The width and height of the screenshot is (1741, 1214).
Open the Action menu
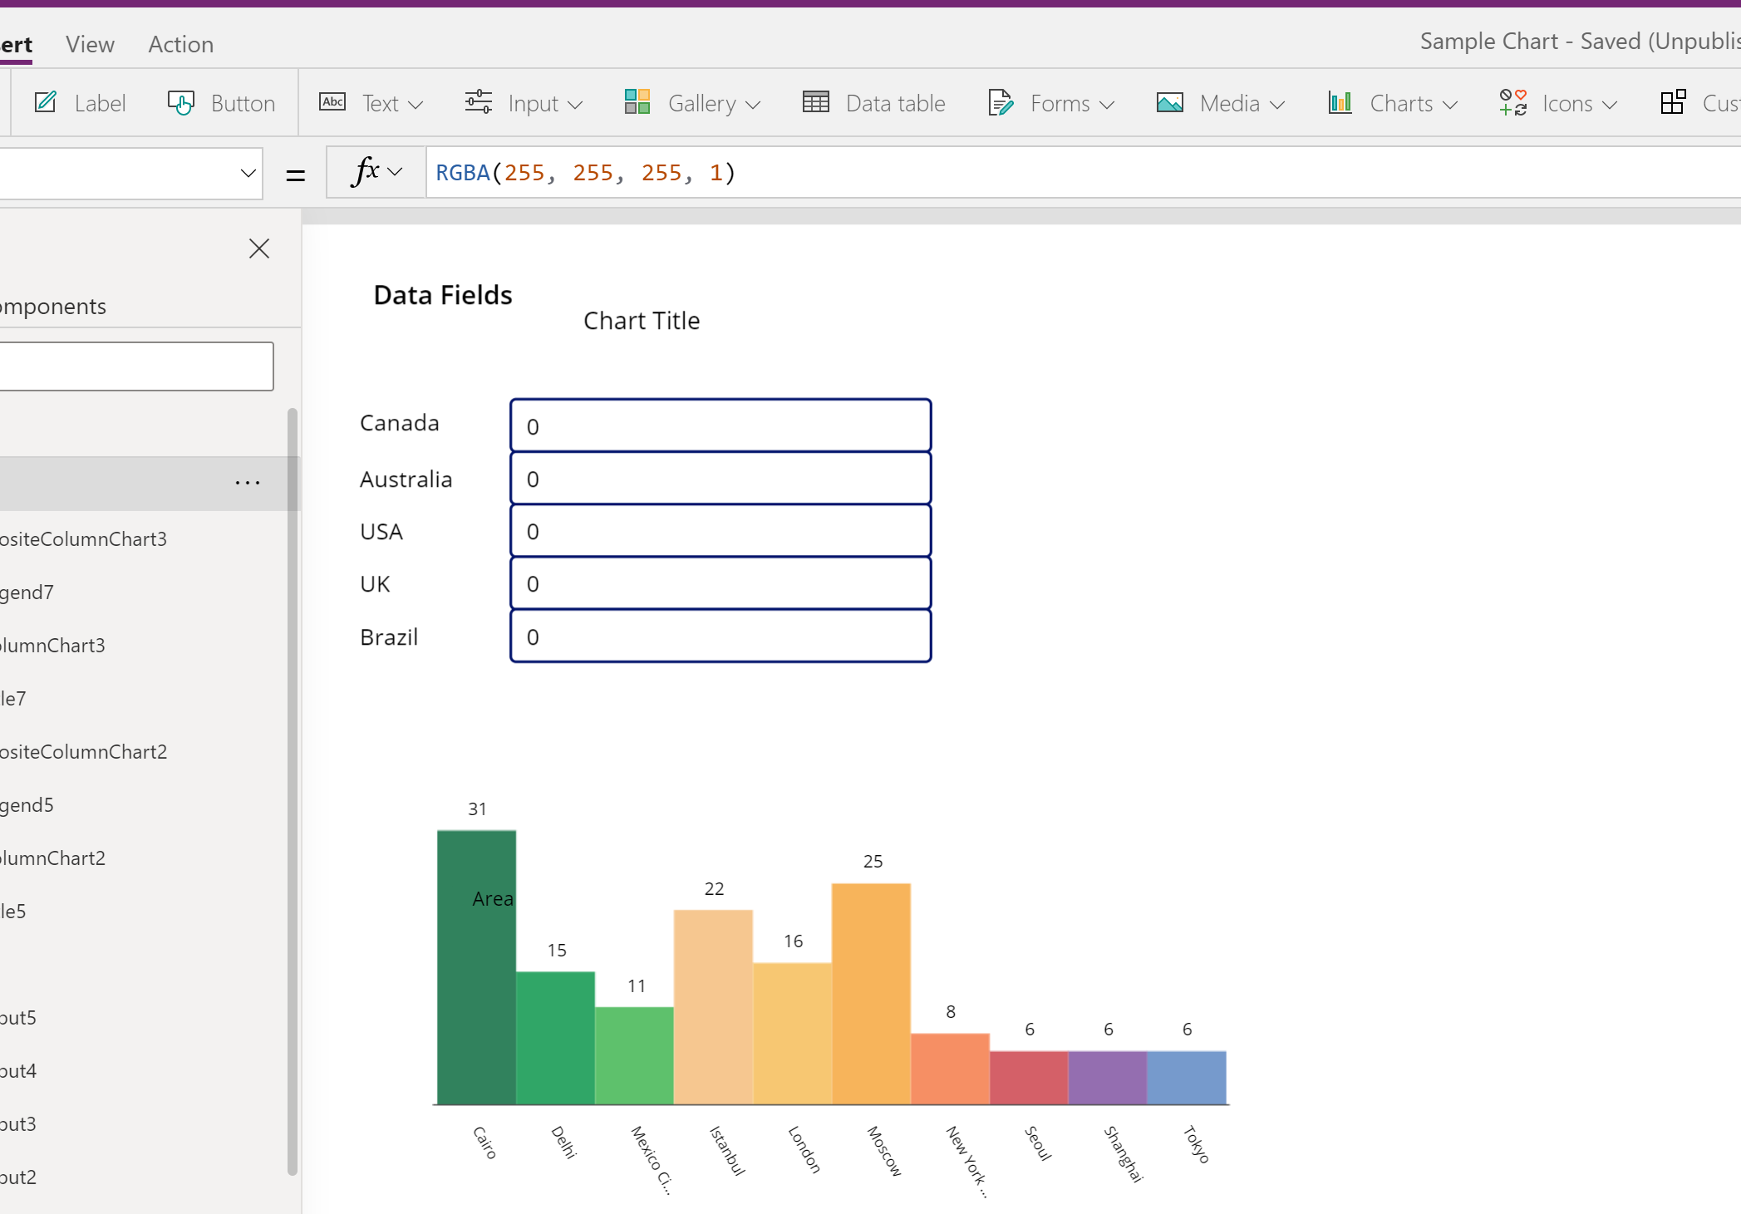(180, 44)
